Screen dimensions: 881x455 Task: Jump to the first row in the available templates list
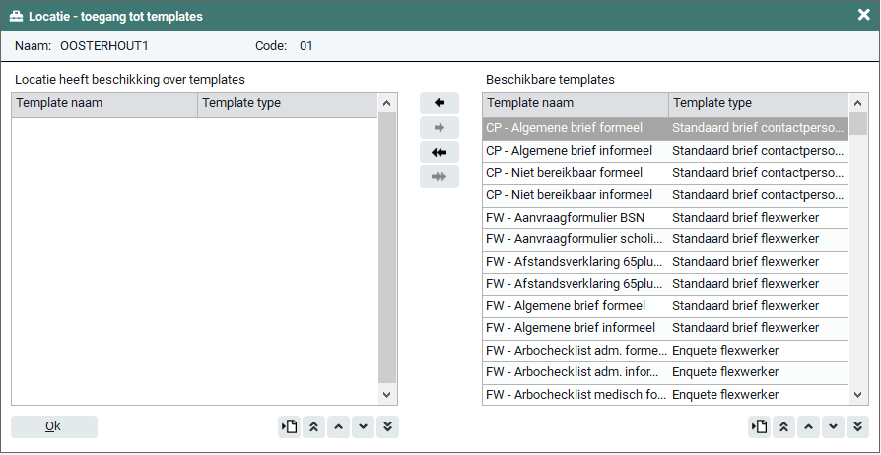pyautogui.click(x=784, y=426)
